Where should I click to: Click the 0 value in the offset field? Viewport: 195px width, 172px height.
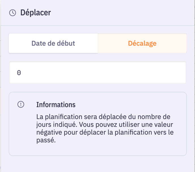19,73
